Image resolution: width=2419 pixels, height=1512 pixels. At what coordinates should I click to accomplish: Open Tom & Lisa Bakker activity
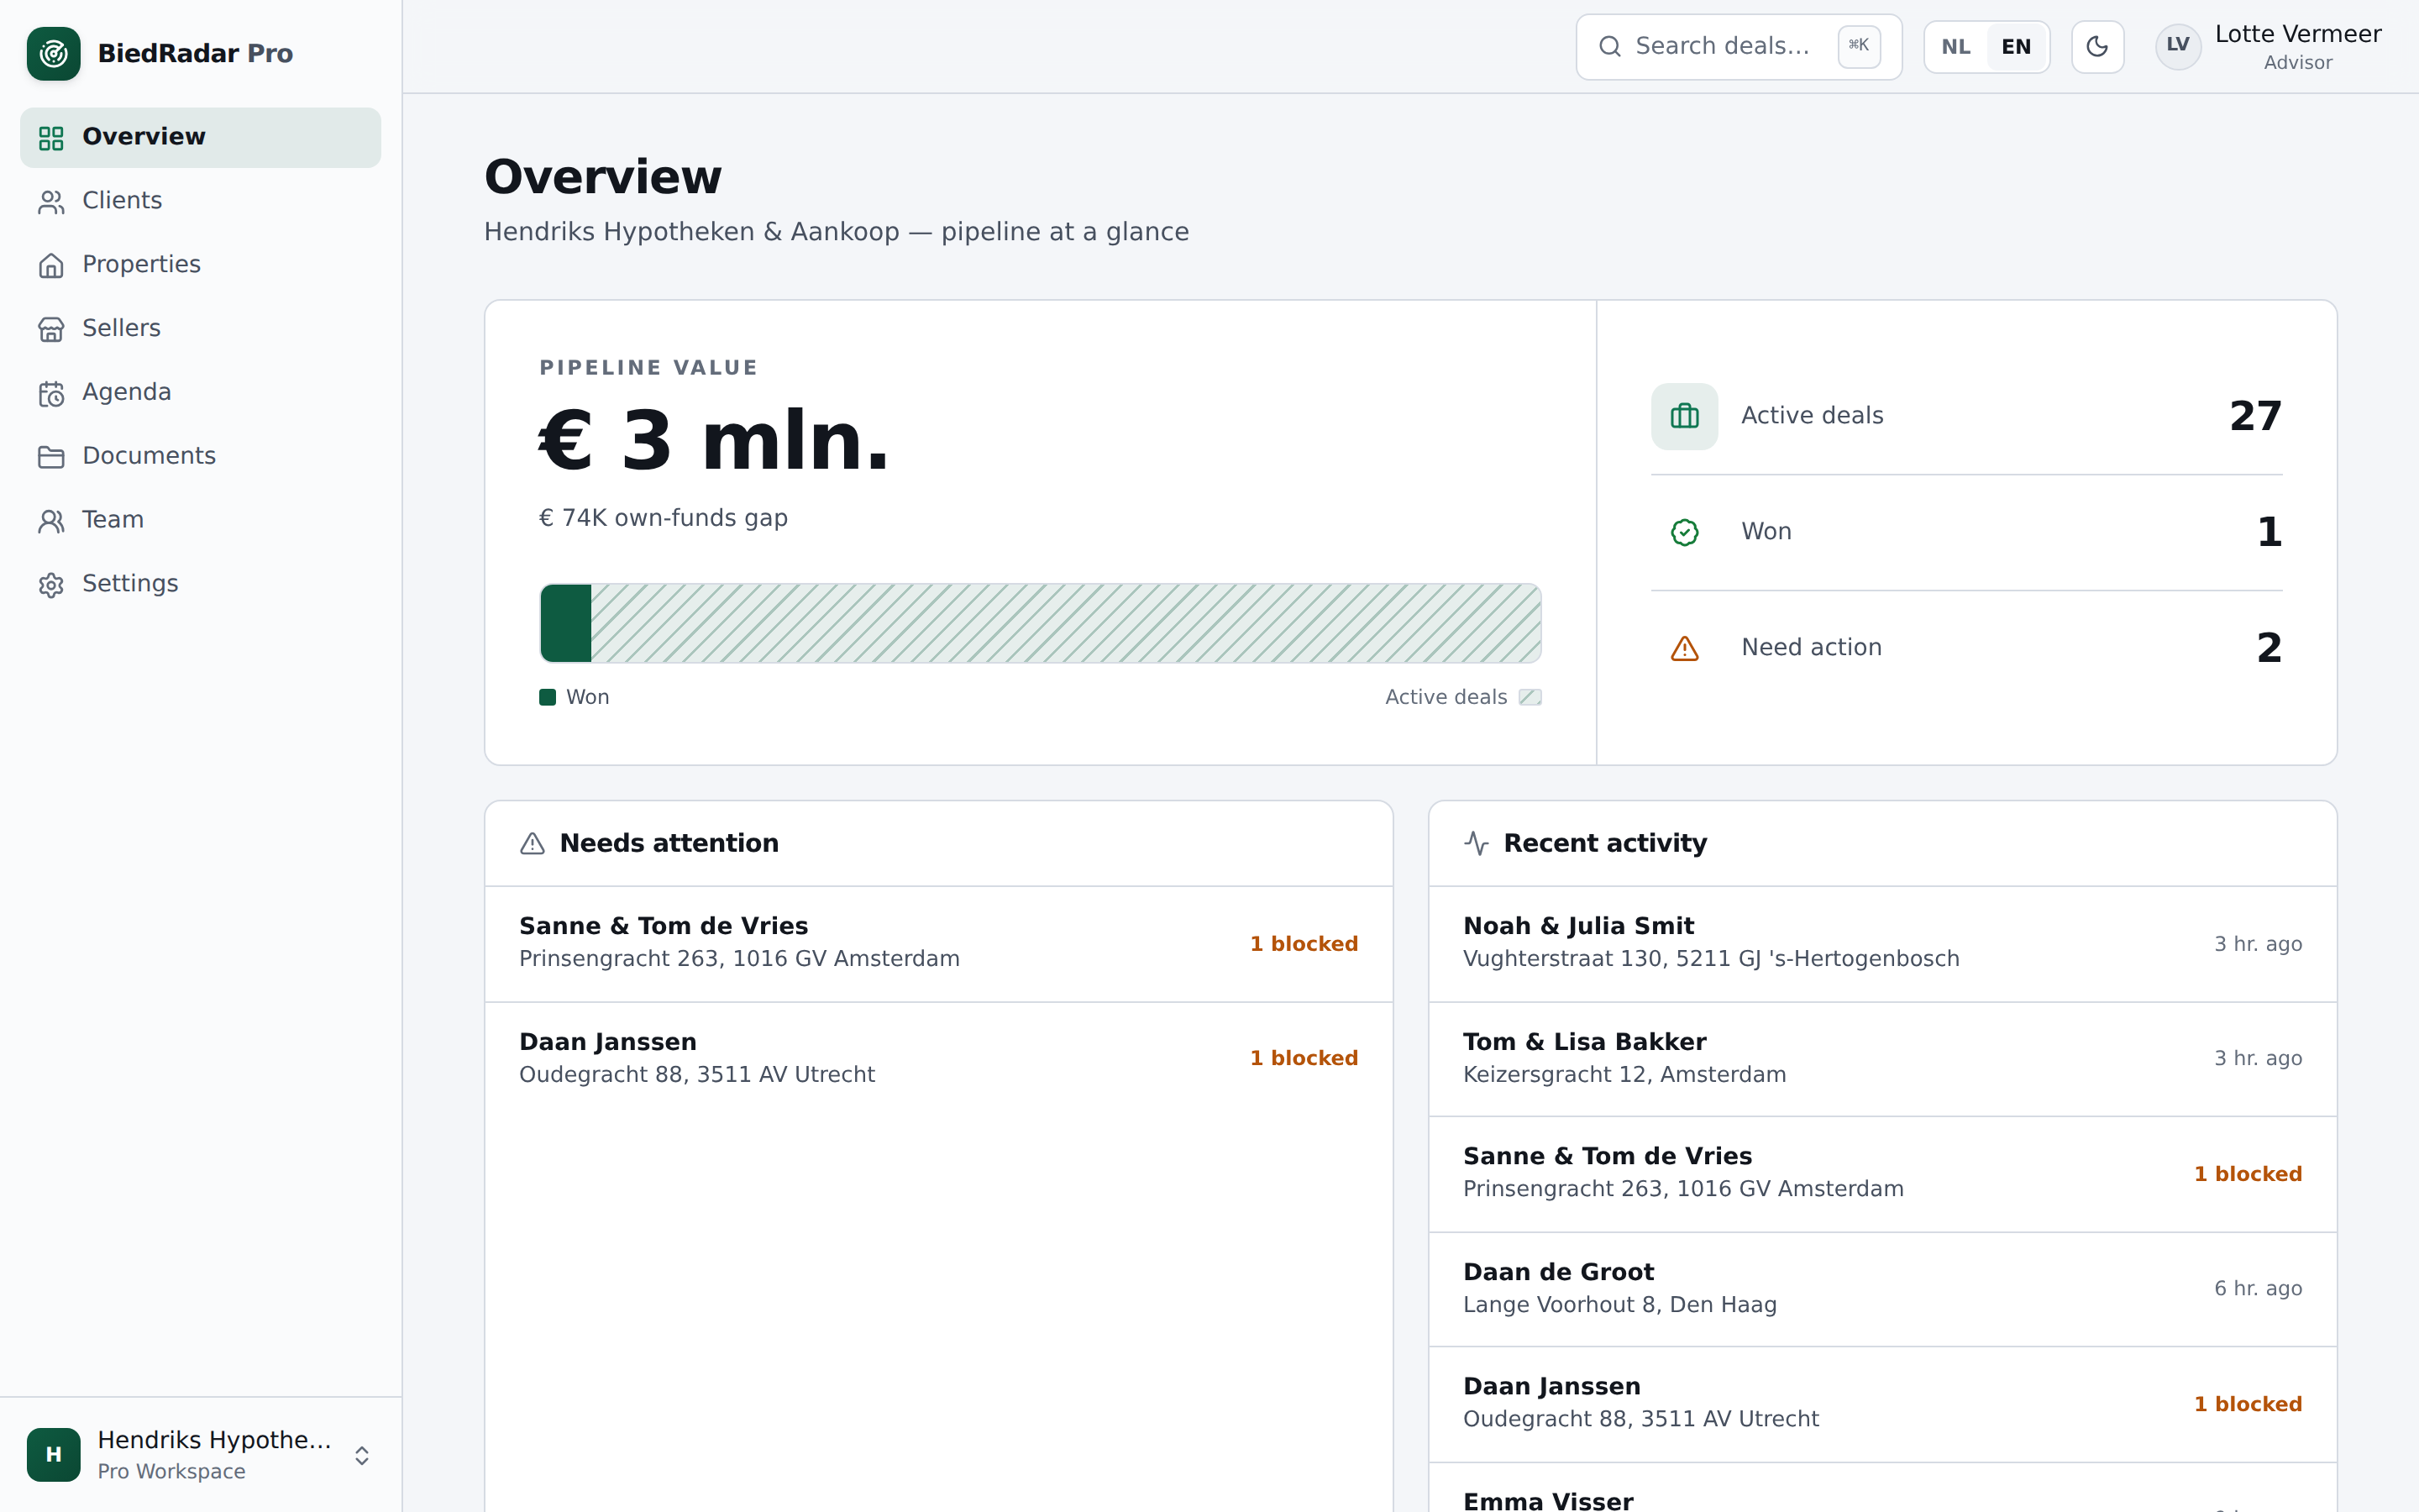tap(1882, 1059)
